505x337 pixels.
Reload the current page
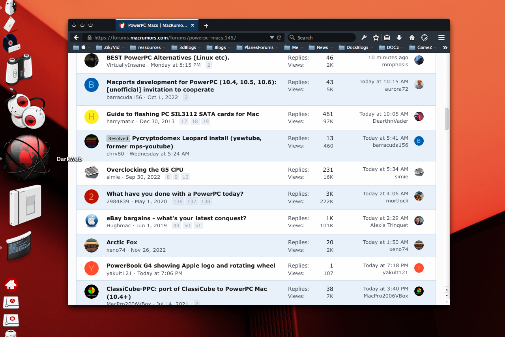point(279,37)
